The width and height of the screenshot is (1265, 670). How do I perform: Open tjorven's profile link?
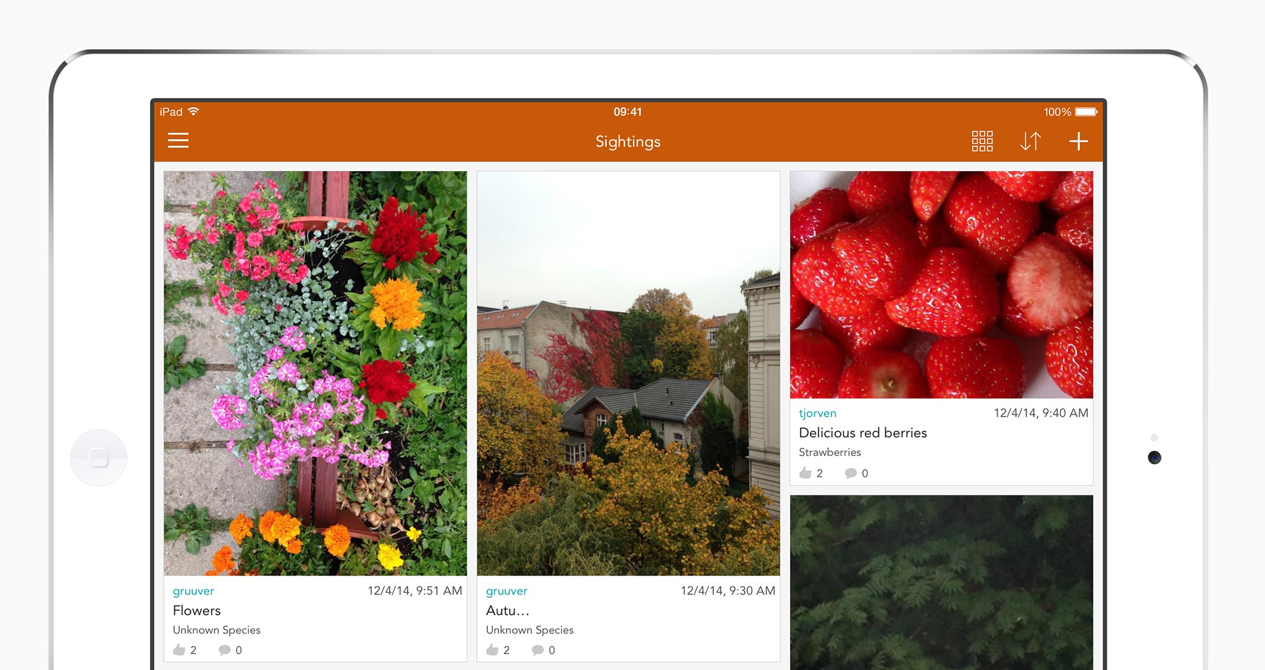click(817, 413)
